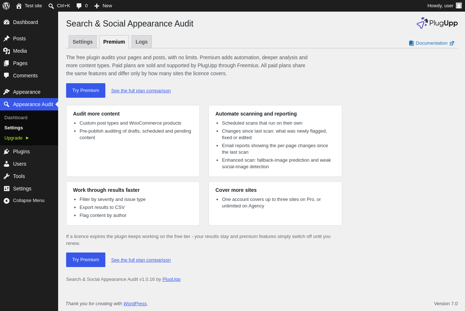Click the Test site home icon
Image resolution: width=465 pixels, height=311 pixels.
point(19,6)
